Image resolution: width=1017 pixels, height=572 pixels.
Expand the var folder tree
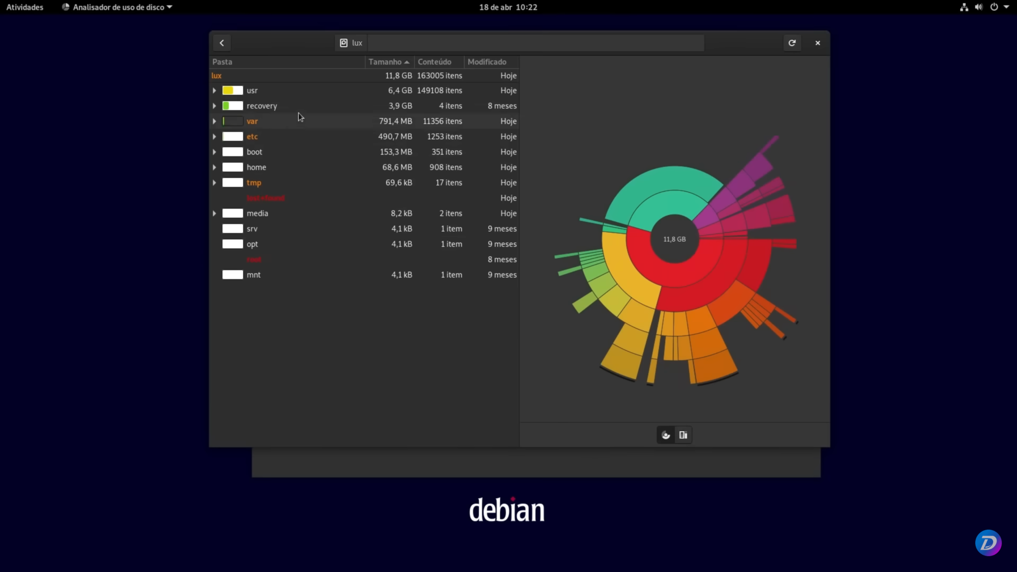[215, 122]
